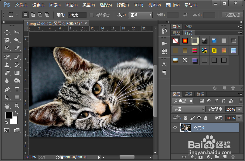Switch to the 通道 tab
Viewport: 245px width, 161px height.
click(x=188, y=94)
